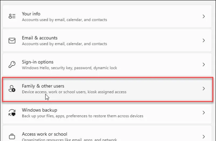Select the Sign-in options heading
Viewport: 216px width, 141px height.
[x=38, y=62]
